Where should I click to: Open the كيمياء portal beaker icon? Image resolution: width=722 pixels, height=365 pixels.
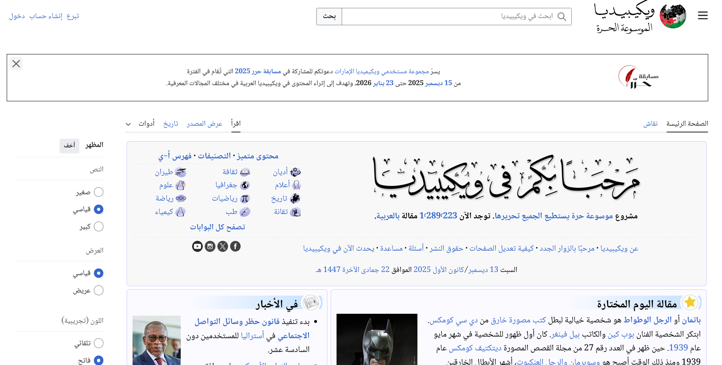(x=181, y=212)
